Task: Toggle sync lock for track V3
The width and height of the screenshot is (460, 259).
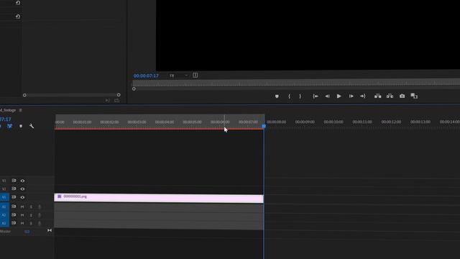Action: click(x=14, y=181)
